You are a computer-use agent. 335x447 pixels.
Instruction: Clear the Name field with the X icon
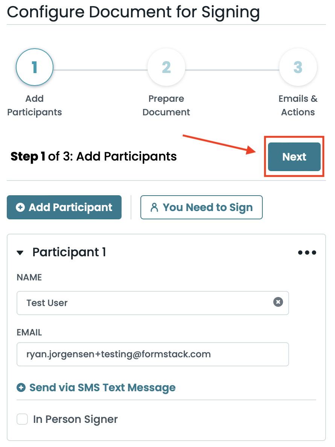(278, 302)
